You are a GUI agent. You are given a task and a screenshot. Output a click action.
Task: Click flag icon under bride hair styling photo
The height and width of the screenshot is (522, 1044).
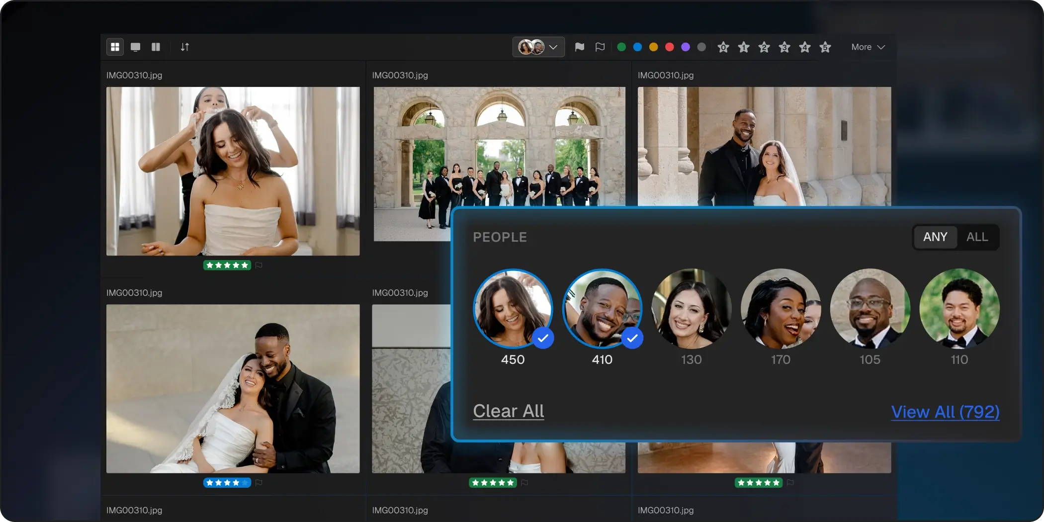[259, 265]
